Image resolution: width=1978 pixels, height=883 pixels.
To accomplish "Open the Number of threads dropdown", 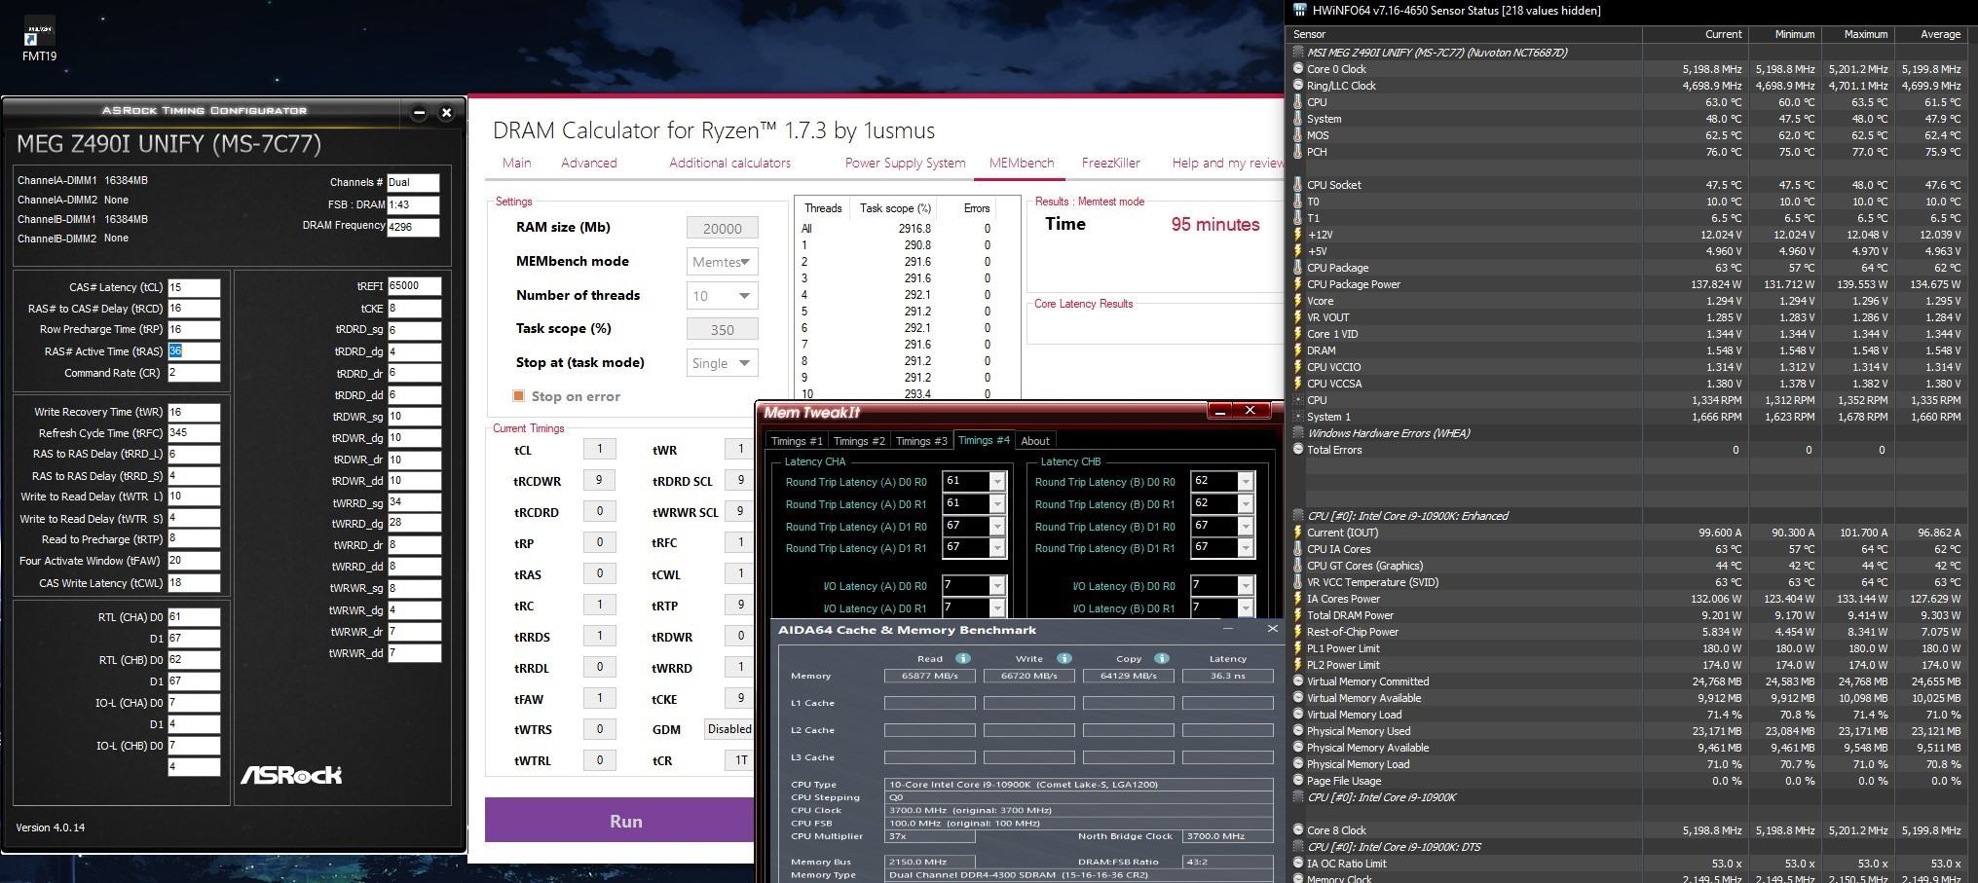I will pyautogui.click(x=722, y=296).
